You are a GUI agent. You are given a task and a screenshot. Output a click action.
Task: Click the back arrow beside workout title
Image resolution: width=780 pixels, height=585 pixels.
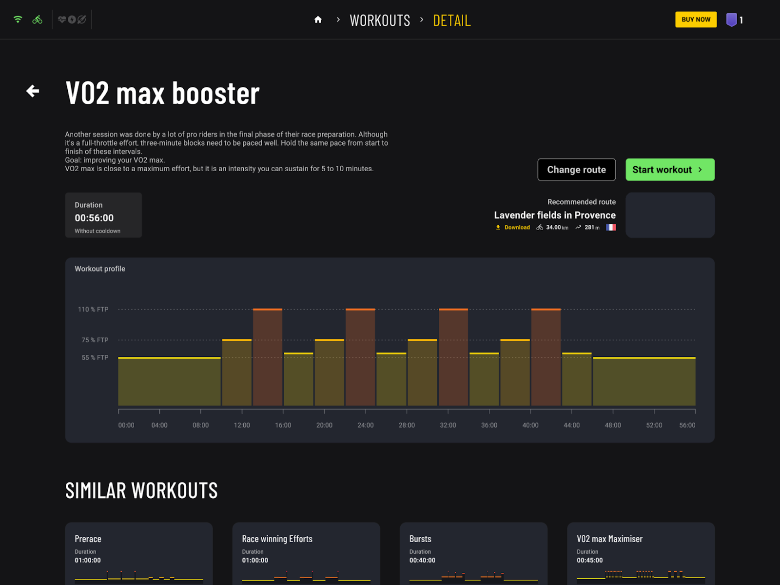[x=33, y=91]
